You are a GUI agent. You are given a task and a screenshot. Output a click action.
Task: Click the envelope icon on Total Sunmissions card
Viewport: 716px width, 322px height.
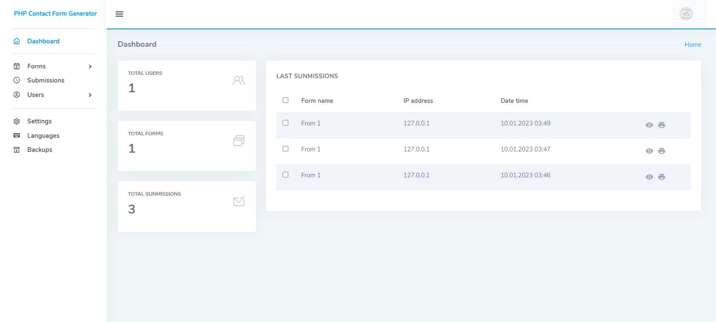pyautogui.click(x=239, y=201)
